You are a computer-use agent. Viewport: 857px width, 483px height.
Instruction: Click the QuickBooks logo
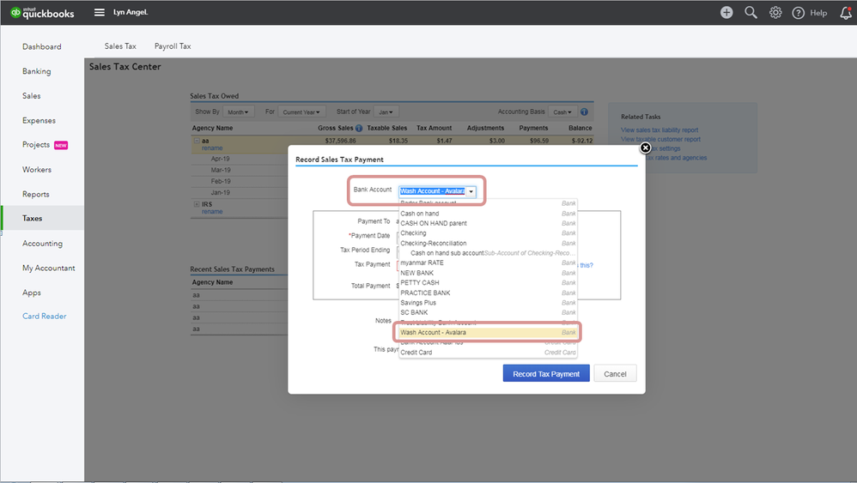coord(42,13)
